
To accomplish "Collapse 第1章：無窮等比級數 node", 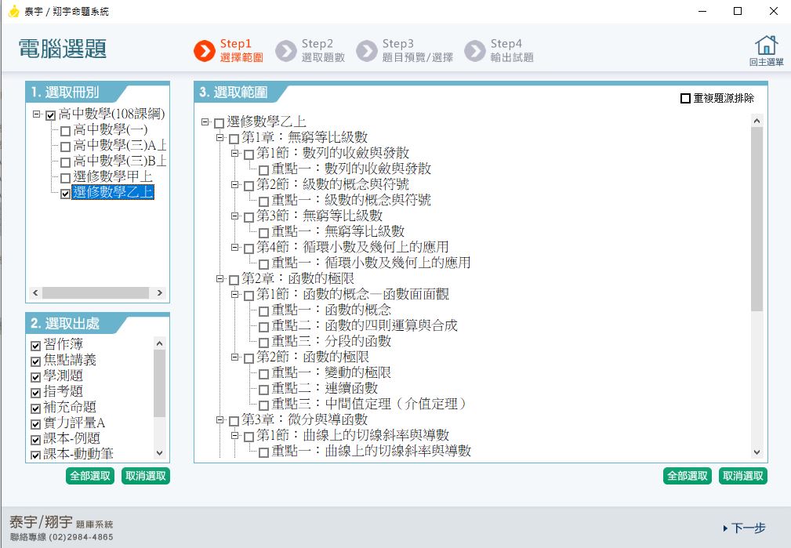I will 220,137.
